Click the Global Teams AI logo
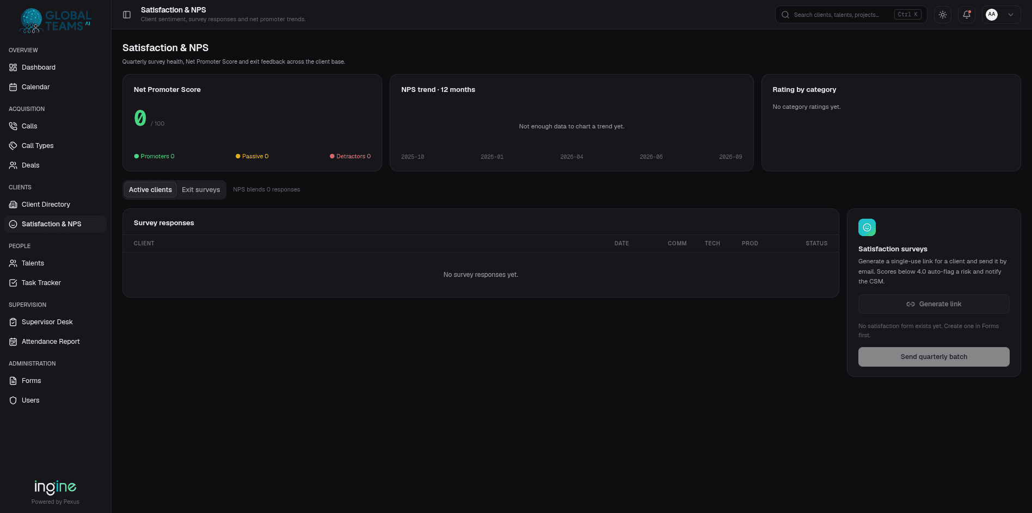The width and height of the screenshot is (1032, 513). tap(55, 21)
